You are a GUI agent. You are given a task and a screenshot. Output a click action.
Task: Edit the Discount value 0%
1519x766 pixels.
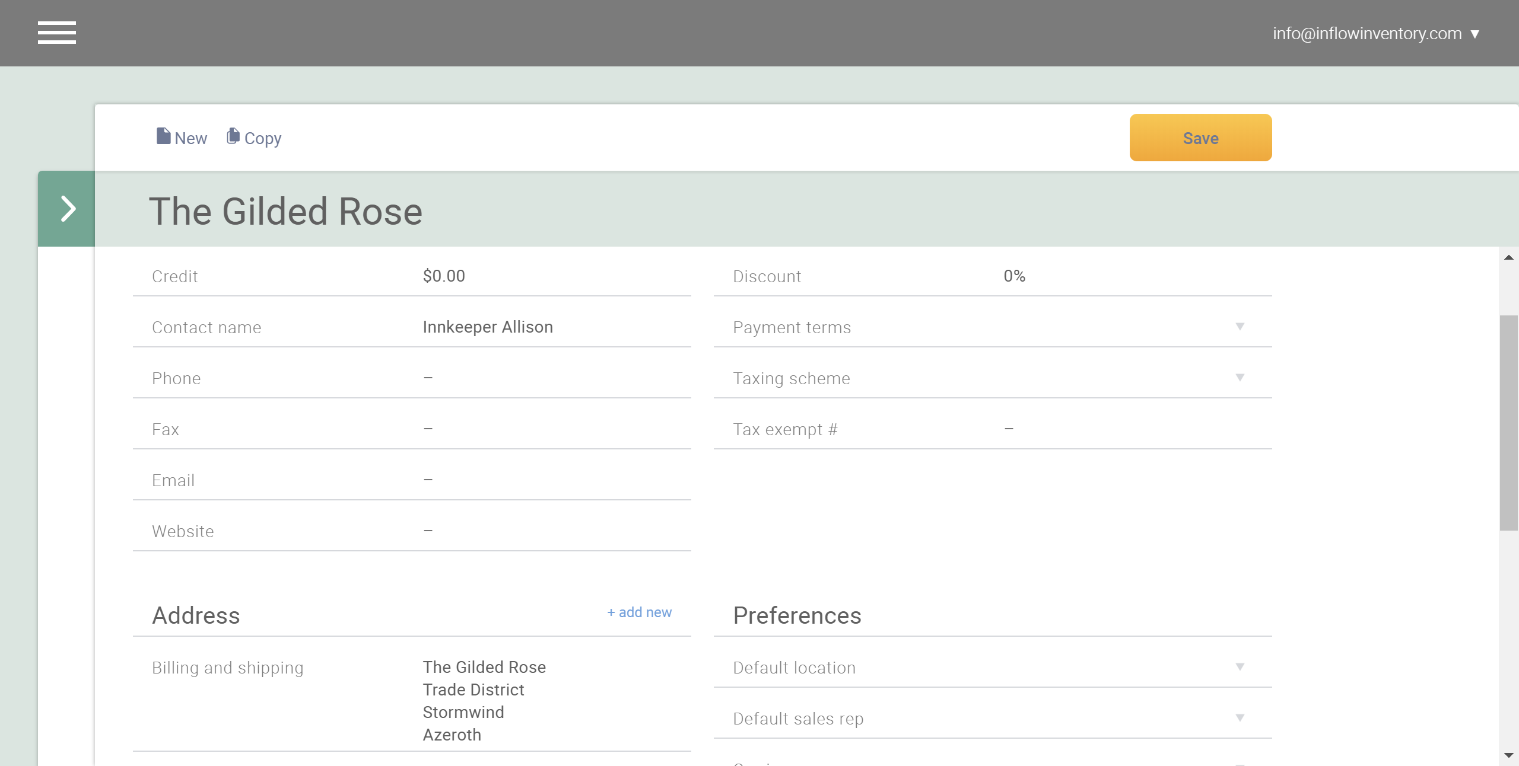[x=1015, y=276]
